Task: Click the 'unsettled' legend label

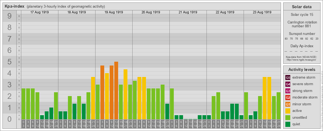Action: point(300,117)
